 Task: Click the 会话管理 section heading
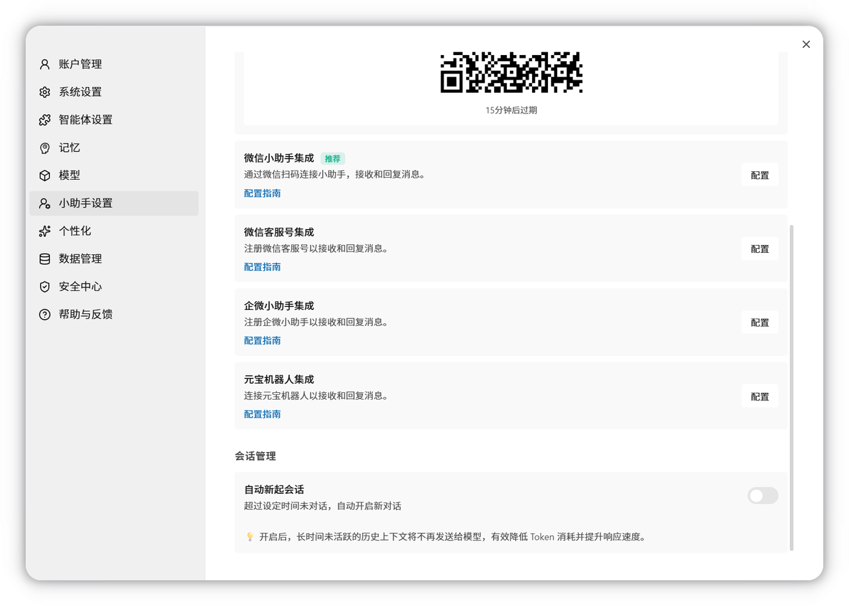[x=255, y=456]
